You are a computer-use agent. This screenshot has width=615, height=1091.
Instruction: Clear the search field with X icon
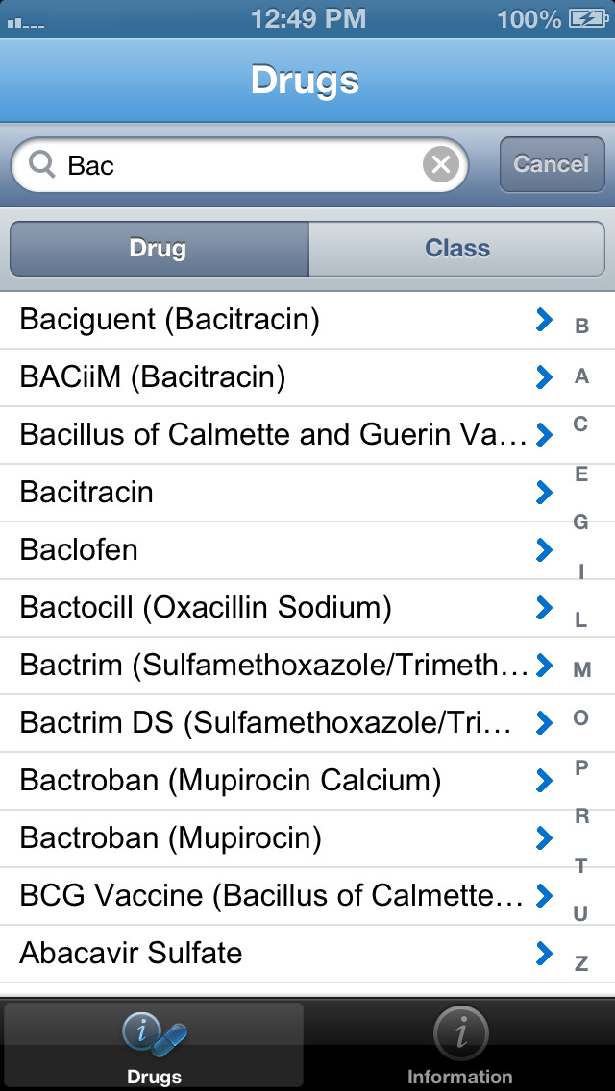pyautogui.click(x=440, y=165)
